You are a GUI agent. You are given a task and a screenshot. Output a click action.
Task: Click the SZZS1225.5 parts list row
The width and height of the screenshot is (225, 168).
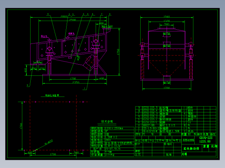pyautogui.click(x=176, y=108)
